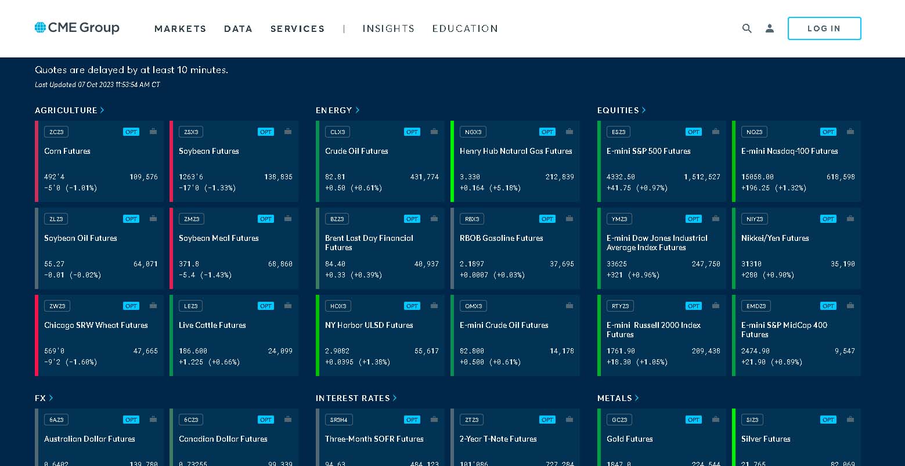The width and height of the screenshot is (905, 466).
Task: Click Chicago SRW Wheat Futures title
Action: tap(96, 325)
